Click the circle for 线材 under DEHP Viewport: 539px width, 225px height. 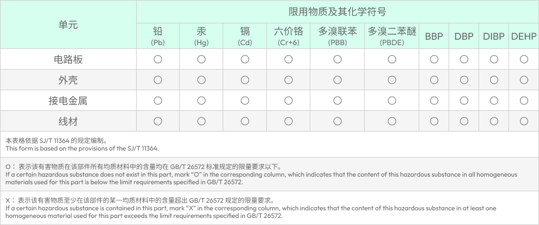tap(524, 121)
